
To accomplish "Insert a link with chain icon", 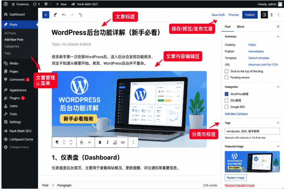I will pyautogui.click(x=123, y=142).
